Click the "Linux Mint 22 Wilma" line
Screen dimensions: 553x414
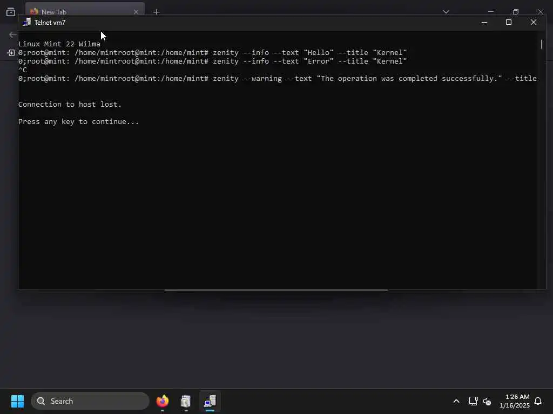tap(59, 44)
